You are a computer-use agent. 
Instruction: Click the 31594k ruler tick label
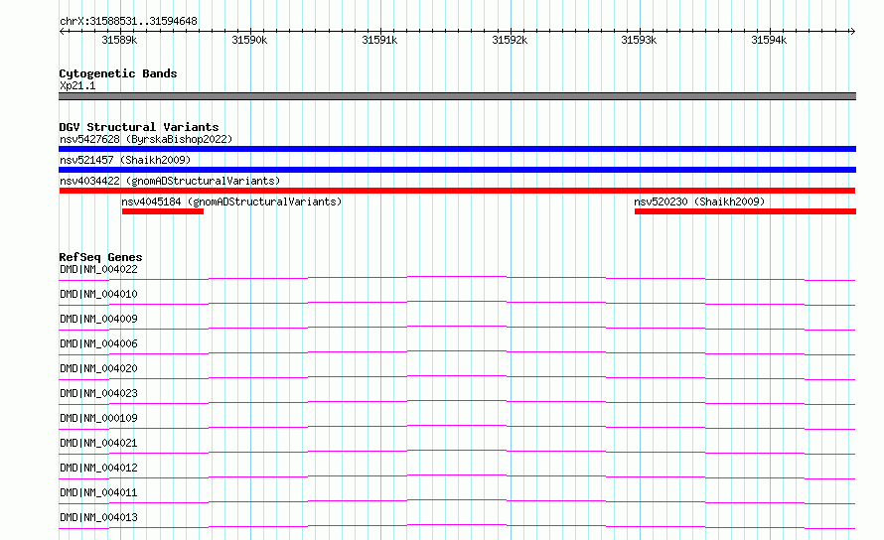(769, 40)
